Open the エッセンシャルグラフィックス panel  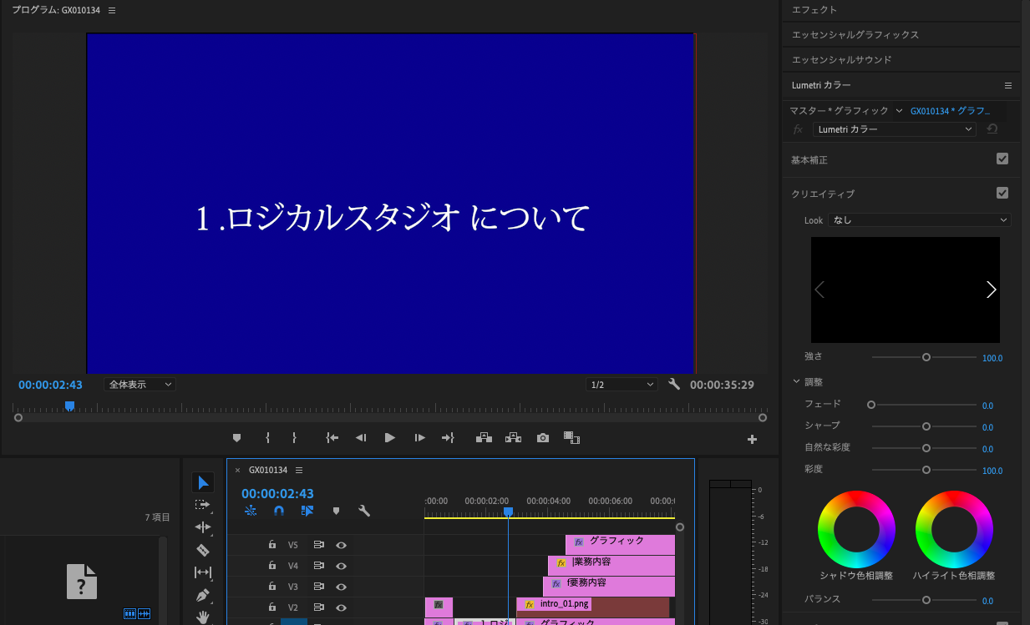point(855,35)
